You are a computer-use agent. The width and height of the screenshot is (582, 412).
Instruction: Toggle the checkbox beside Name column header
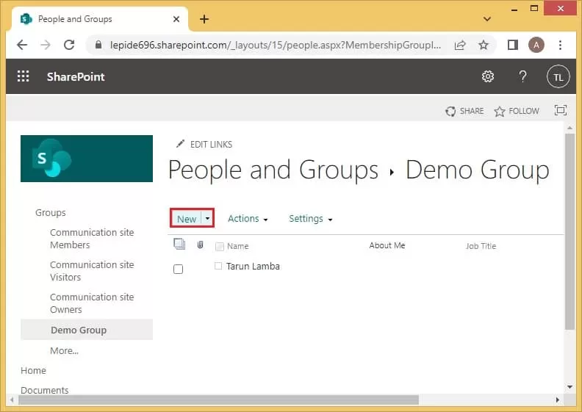tap(219, 246)
